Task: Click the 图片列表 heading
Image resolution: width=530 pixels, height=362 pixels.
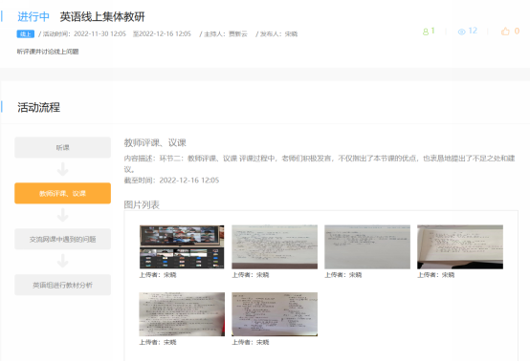Action: tap(142, 204)
